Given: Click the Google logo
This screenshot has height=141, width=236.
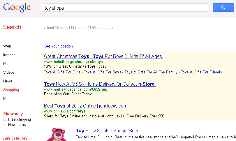Looking at the screenshot, I should pos(17,8).
